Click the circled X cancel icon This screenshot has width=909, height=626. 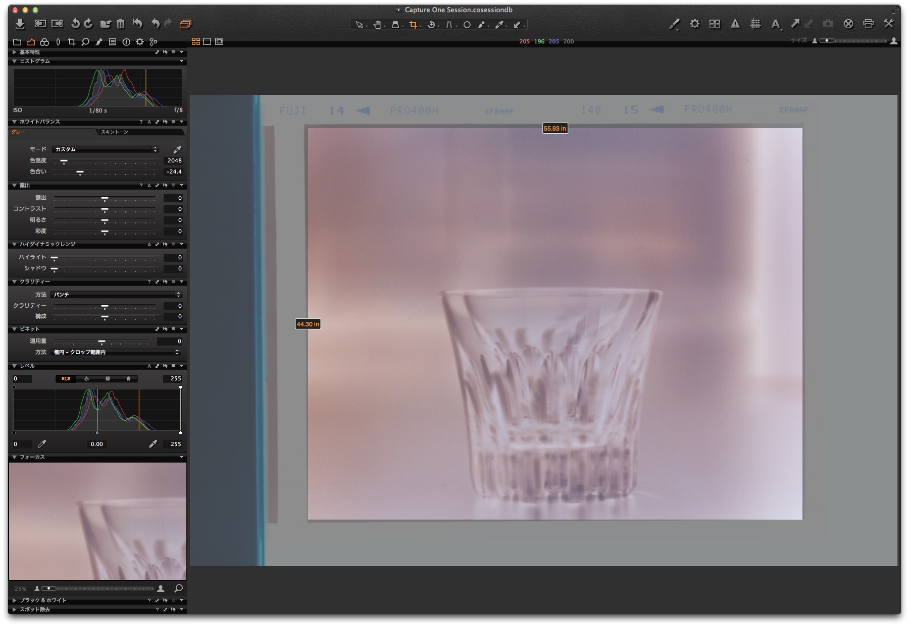point(848,24)
